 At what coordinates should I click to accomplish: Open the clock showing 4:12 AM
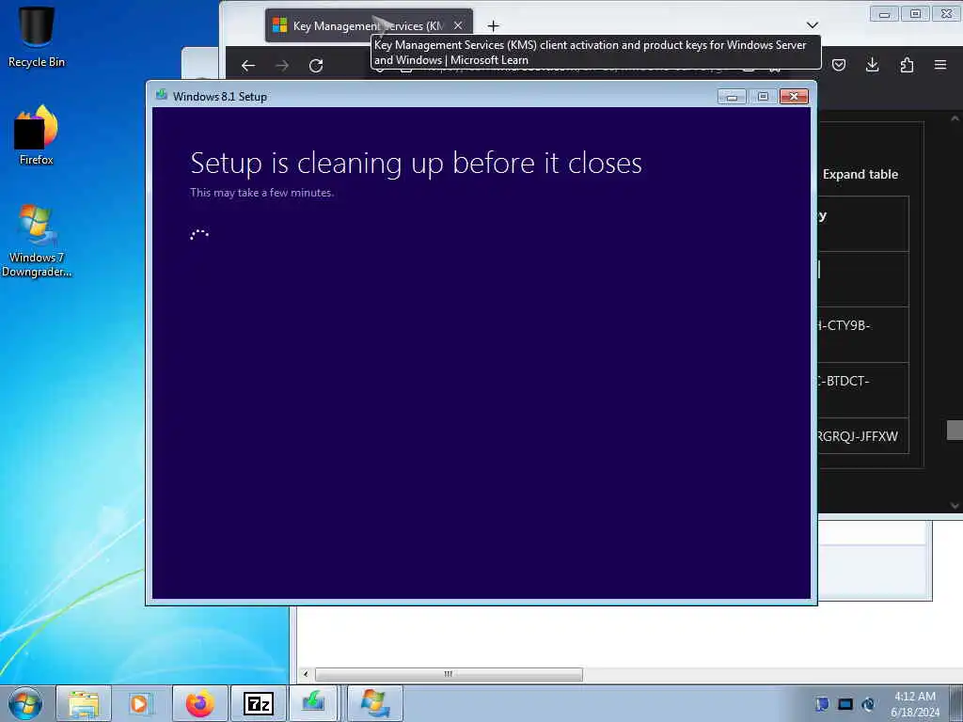point(914,704)
